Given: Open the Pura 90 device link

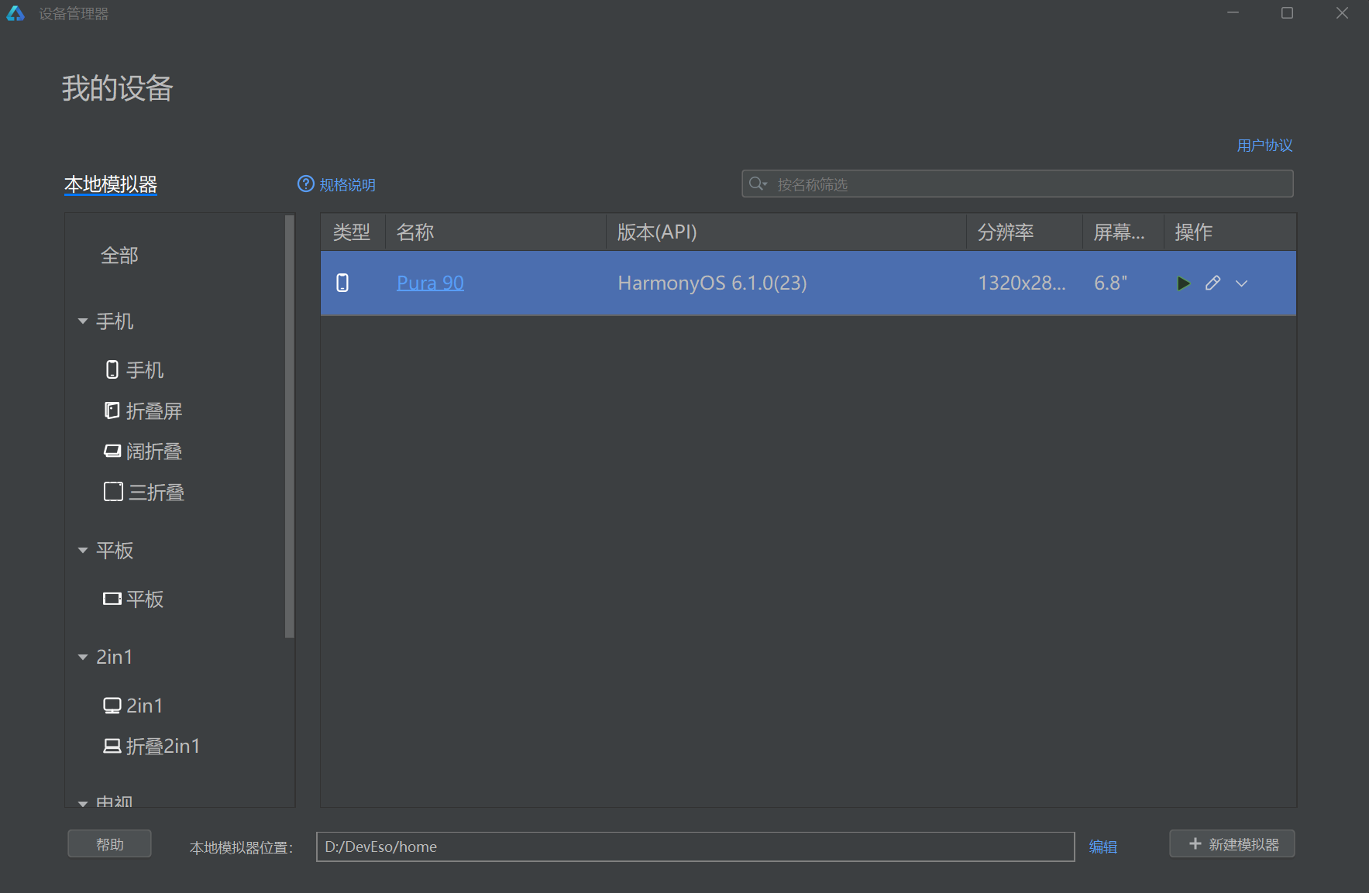Looking at the screenshot, I should 430,283.
